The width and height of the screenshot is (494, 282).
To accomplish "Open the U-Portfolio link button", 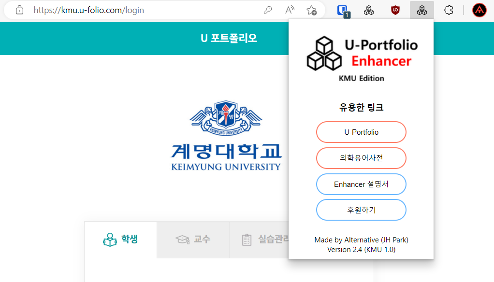I will (x=361, y=132).
